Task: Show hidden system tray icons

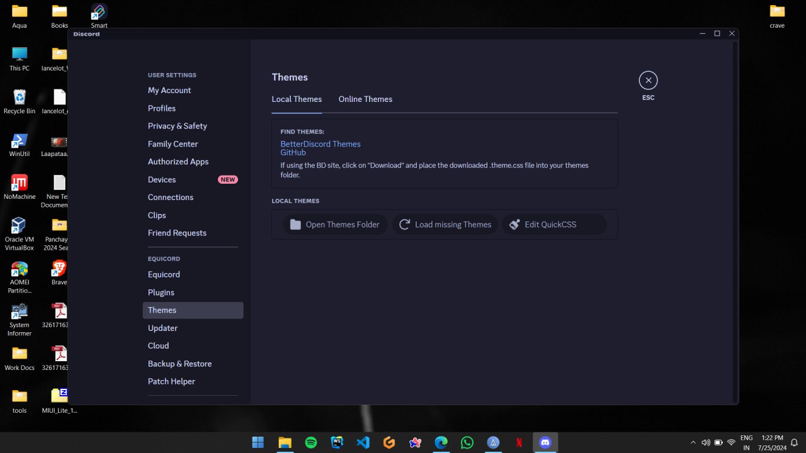Action: click(693, 442)
